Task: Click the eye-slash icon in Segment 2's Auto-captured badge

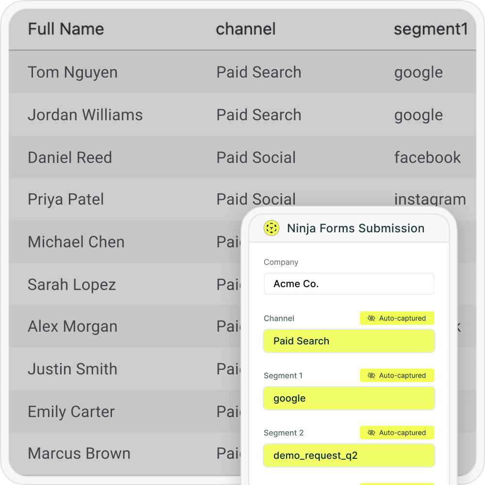Action: [x=371, y=433]
